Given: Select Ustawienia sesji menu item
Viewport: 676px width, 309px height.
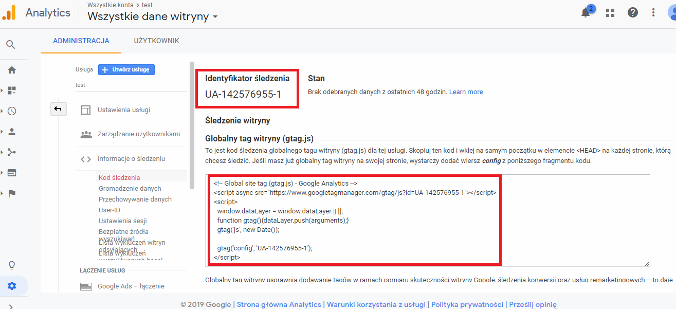Looking at the screenshot, I should click(123, 221).
